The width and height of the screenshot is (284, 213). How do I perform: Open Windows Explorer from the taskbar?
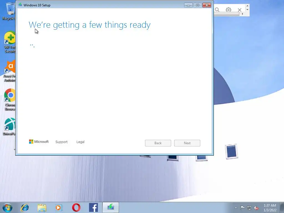pos(42,207)
